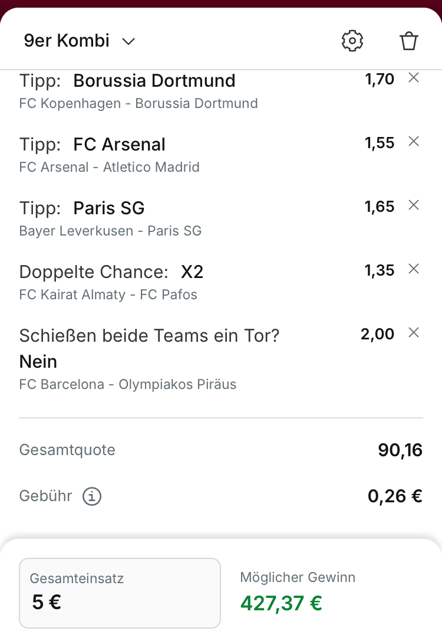Show fee info next to Gebühr

(x=92, y=496)
